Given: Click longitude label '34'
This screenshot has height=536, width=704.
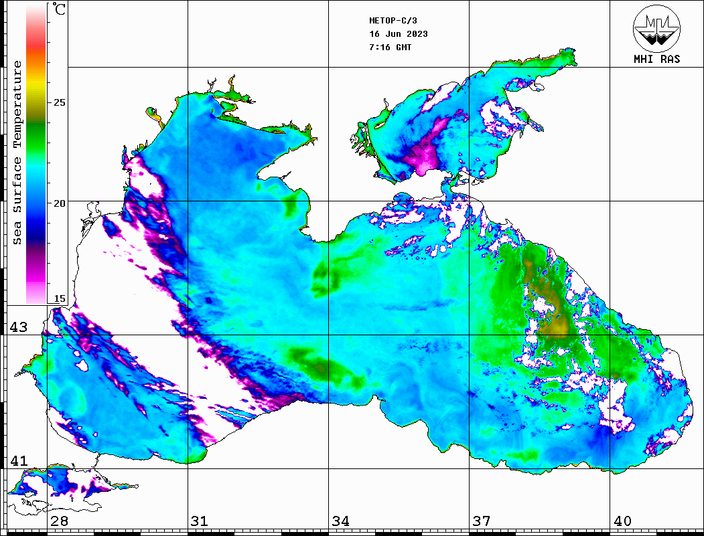Looking at the screenshot, I should [340, 521].
